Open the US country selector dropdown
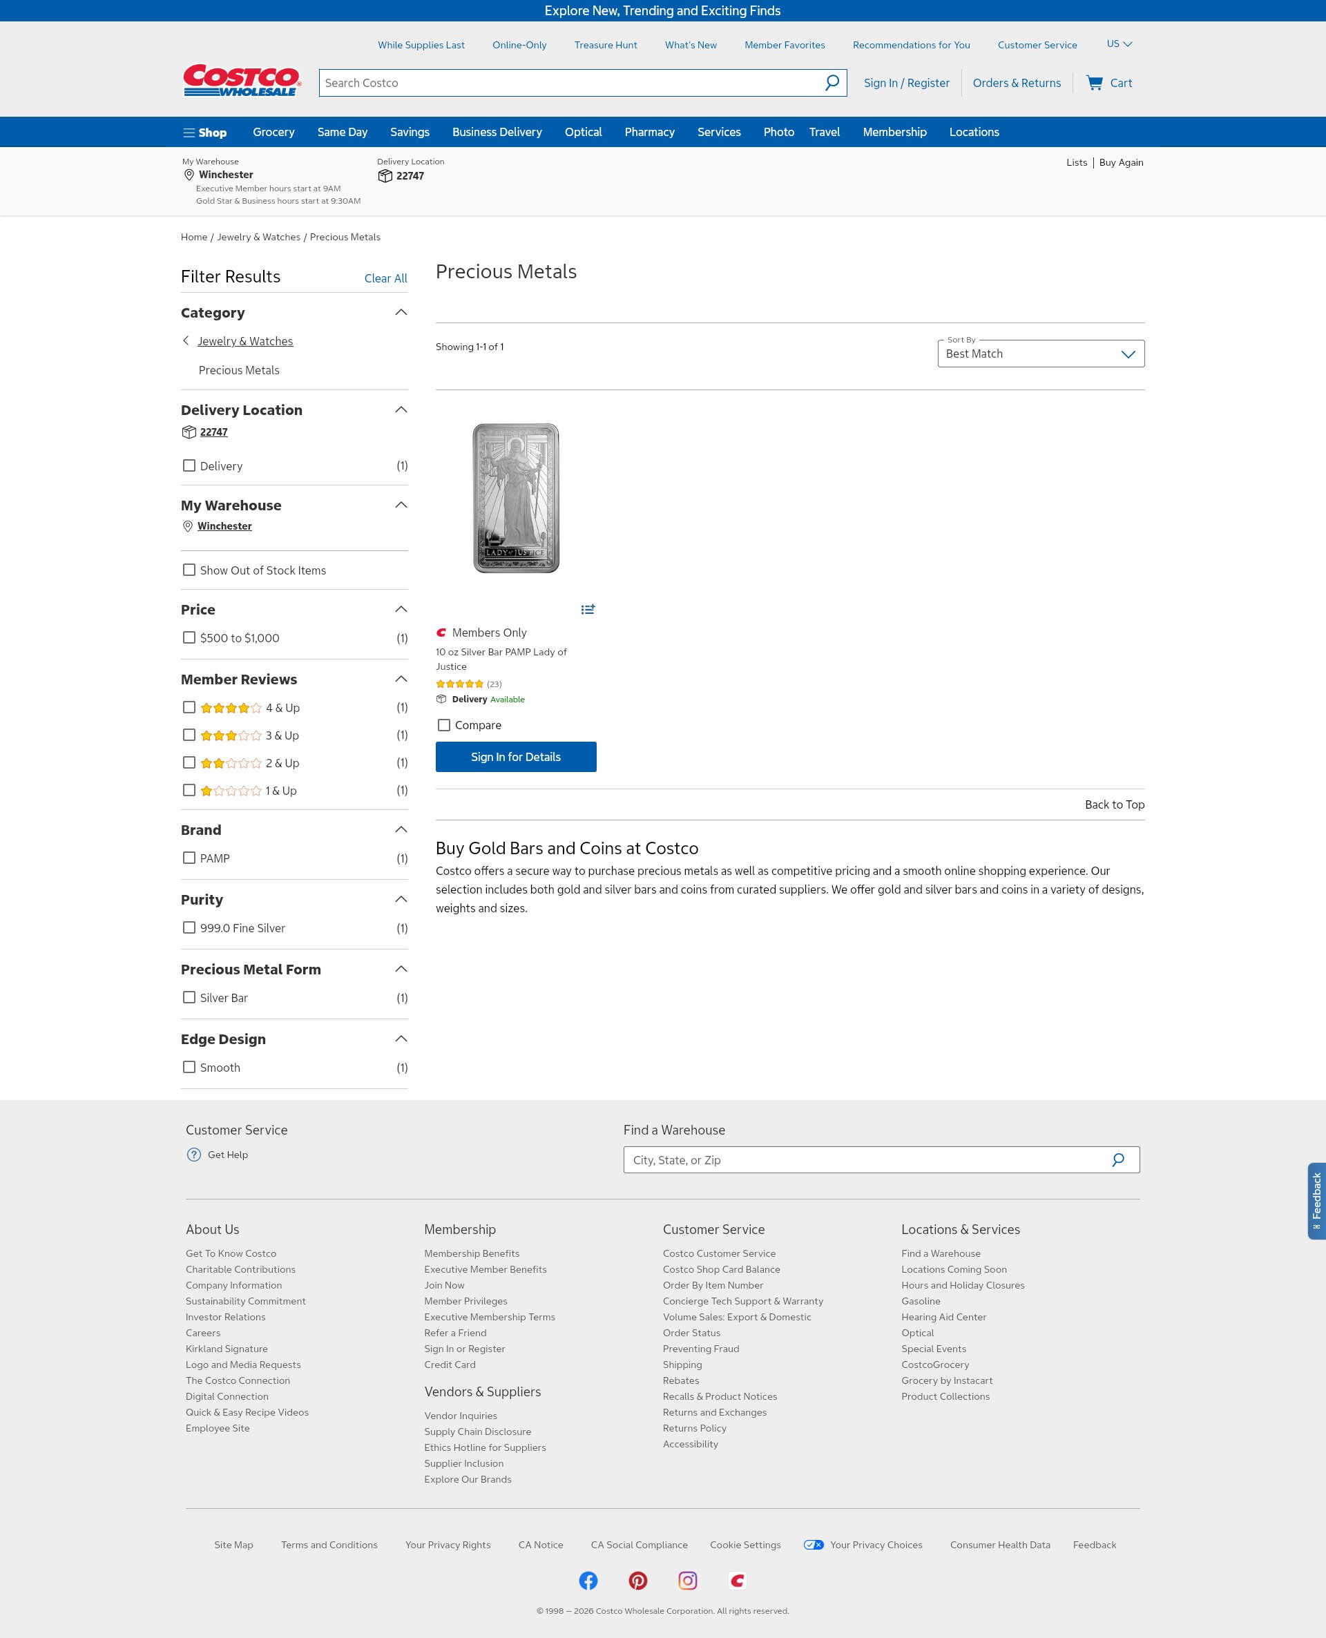 tap(1119, 44)
